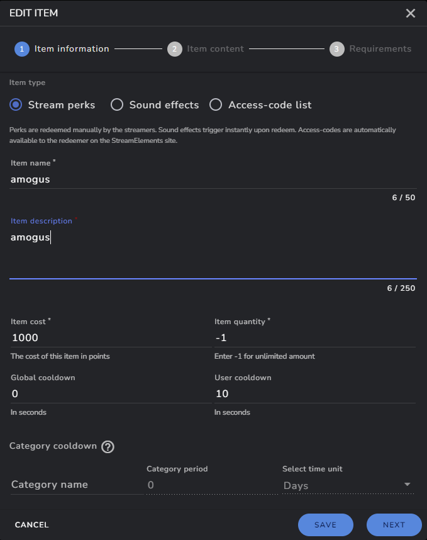This screenshot has height=540, width=427.
Task: Click the Save button
Action: (326, 525)
